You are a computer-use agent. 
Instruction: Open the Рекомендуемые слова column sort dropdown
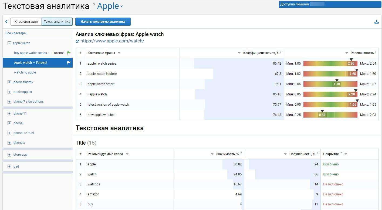point(127,154)
